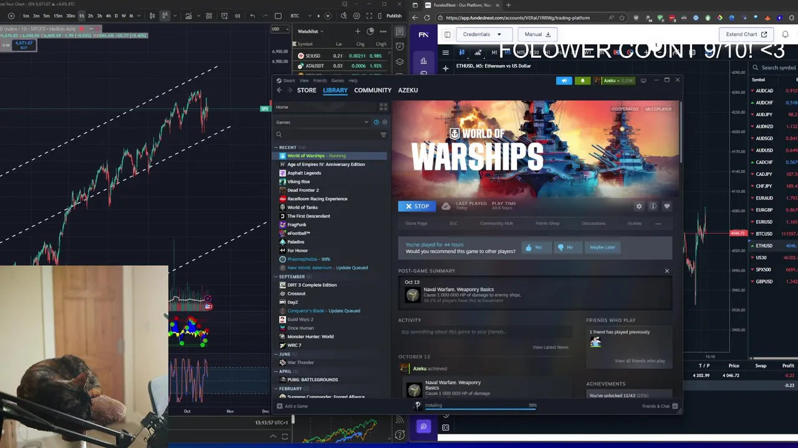Screen dimensions: 798x448
Task: Stop the running World of Warships game
Action: 416,206
